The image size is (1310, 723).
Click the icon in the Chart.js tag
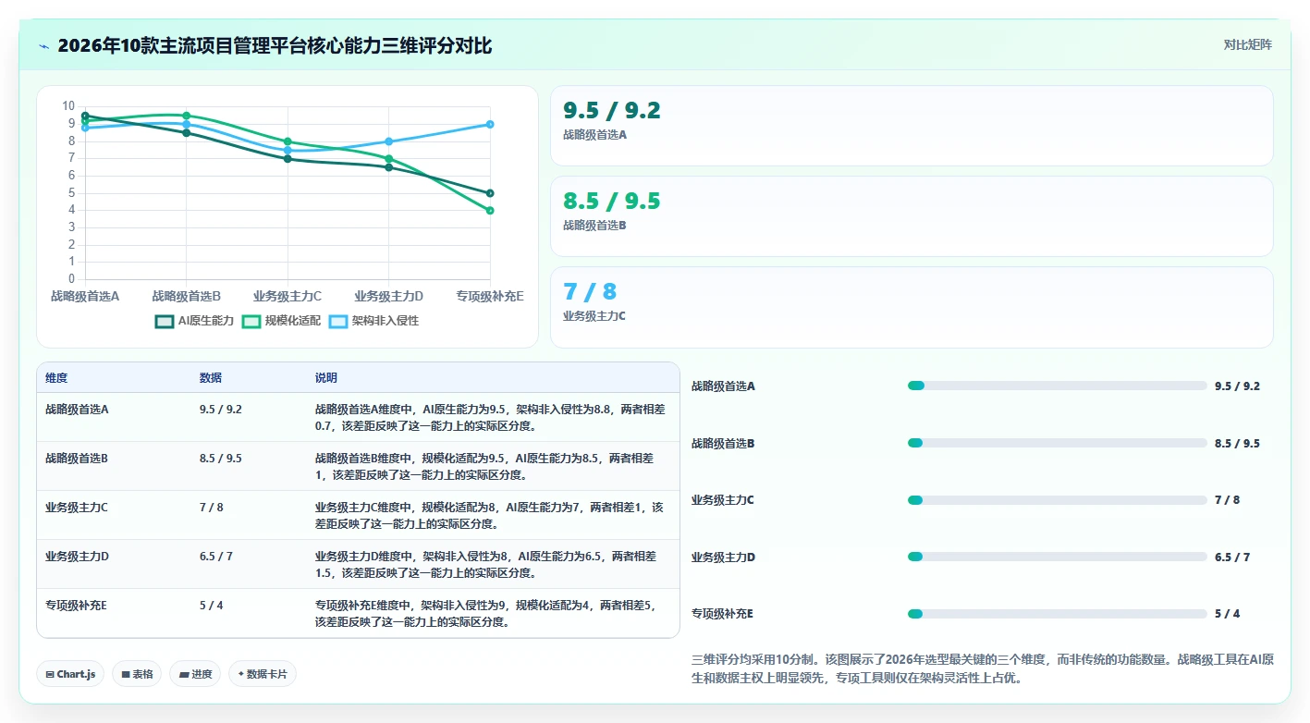[50, 674]
